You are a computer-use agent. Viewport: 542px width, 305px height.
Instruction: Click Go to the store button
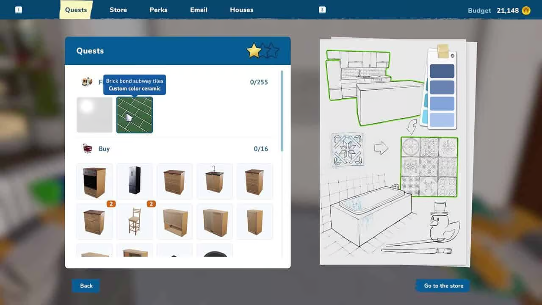coord(443,286)
